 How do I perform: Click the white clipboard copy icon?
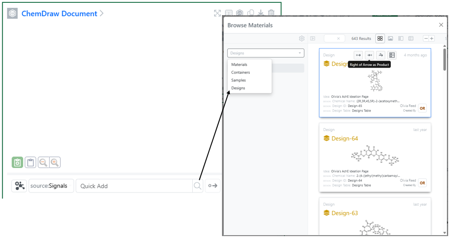pos(31,162)
